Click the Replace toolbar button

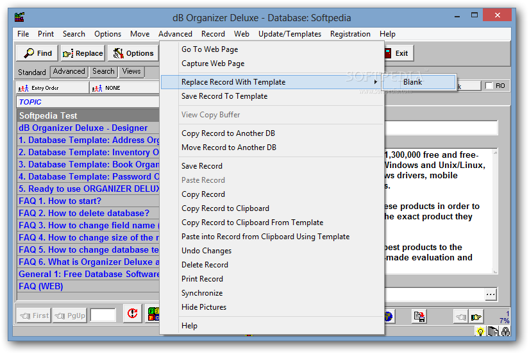(83, 53)
